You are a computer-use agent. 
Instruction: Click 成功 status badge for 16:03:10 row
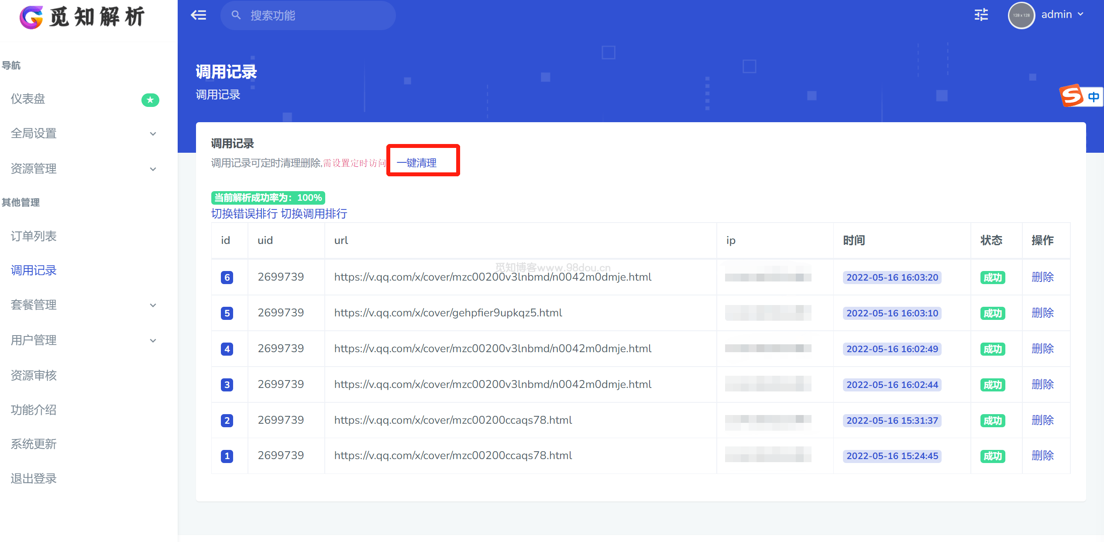pyautogui.click(x=993, y=313)
